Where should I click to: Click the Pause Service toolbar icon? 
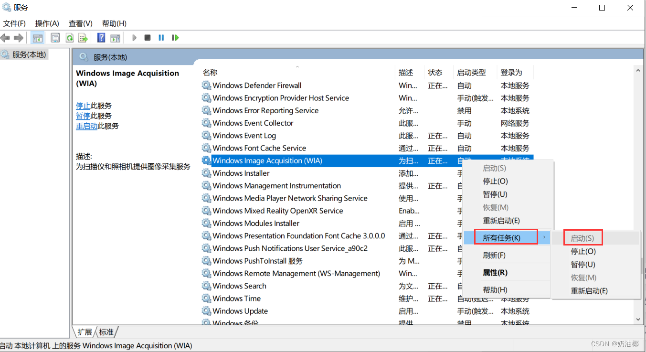(161, 37)
